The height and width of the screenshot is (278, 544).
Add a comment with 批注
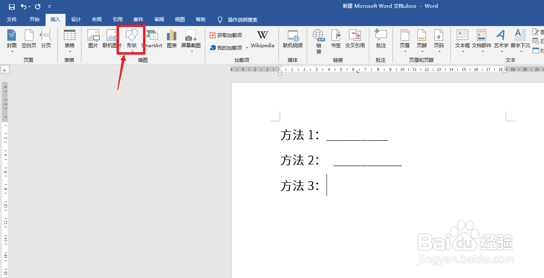[x=381, y=39]
